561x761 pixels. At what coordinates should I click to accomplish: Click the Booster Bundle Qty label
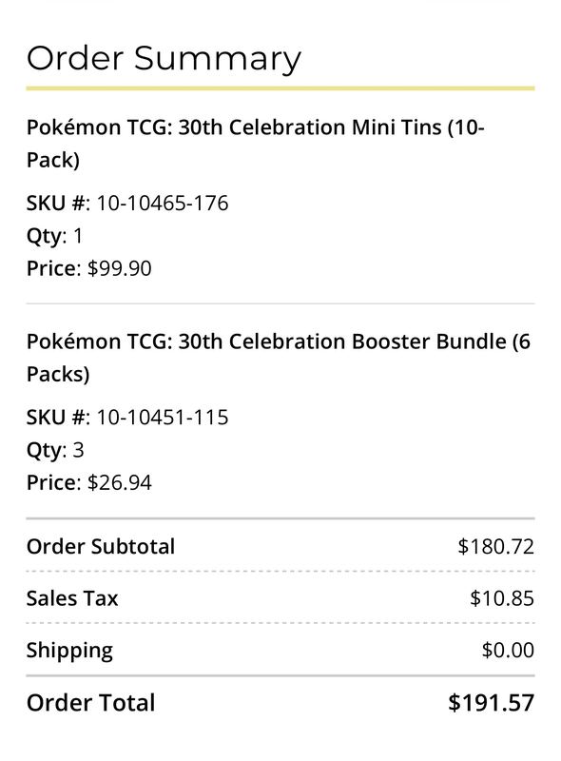[x=47, y=451]
